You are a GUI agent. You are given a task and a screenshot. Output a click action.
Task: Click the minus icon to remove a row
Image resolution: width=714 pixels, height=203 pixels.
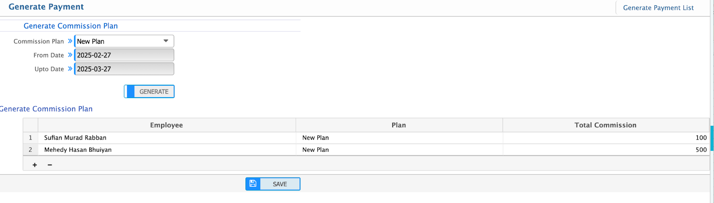click(x=50, y=165)
